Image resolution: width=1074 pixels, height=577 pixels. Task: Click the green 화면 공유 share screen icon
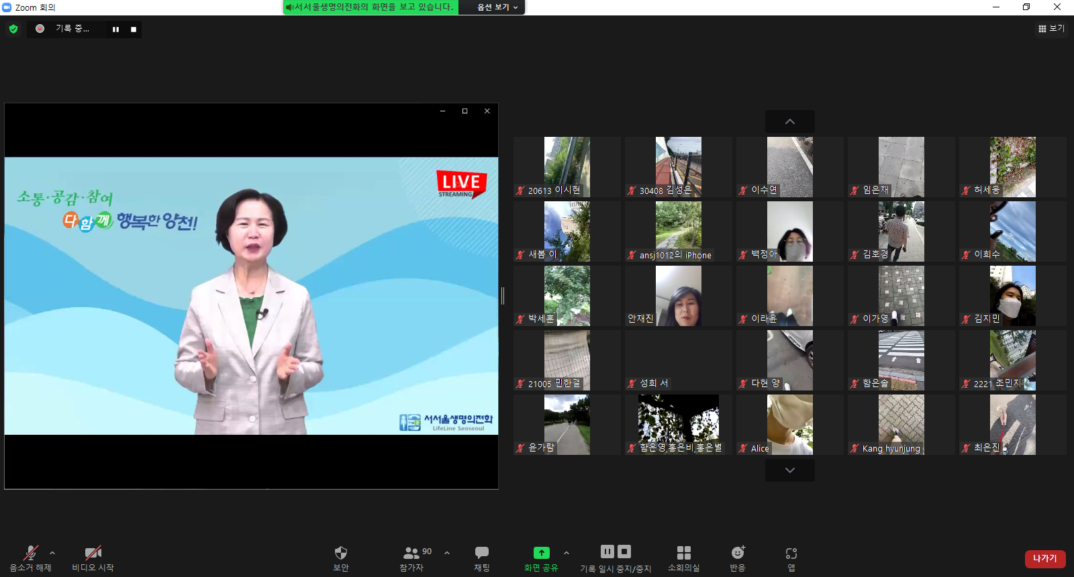click(541, 553)
